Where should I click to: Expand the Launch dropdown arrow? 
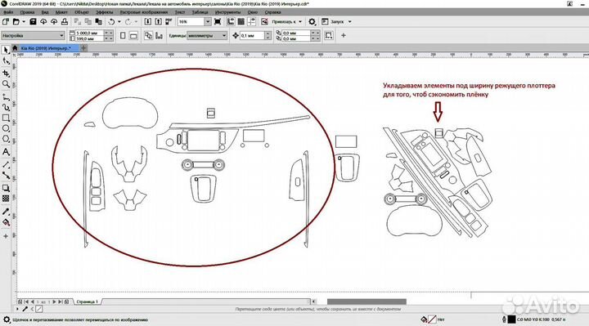click(350, 22)
